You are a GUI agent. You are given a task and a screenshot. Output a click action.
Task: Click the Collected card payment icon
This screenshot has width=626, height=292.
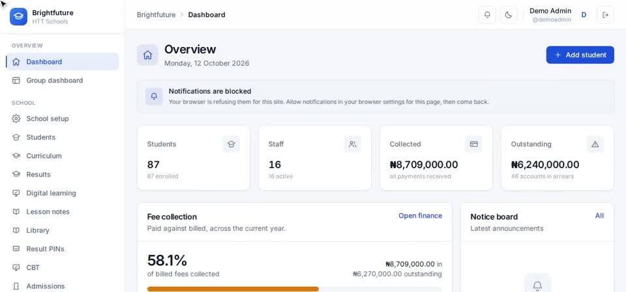[x=474, y=144]
